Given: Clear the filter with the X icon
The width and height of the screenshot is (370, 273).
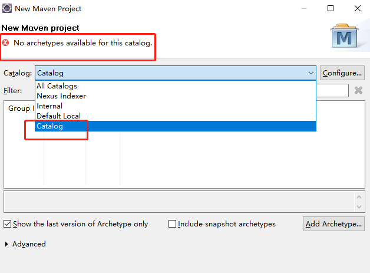Looking at the screenshot, I should 358,90.
